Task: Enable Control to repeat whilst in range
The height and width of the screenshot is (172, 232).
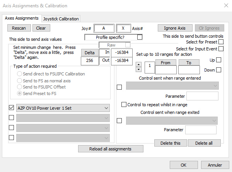Action: tap(124, 104)
